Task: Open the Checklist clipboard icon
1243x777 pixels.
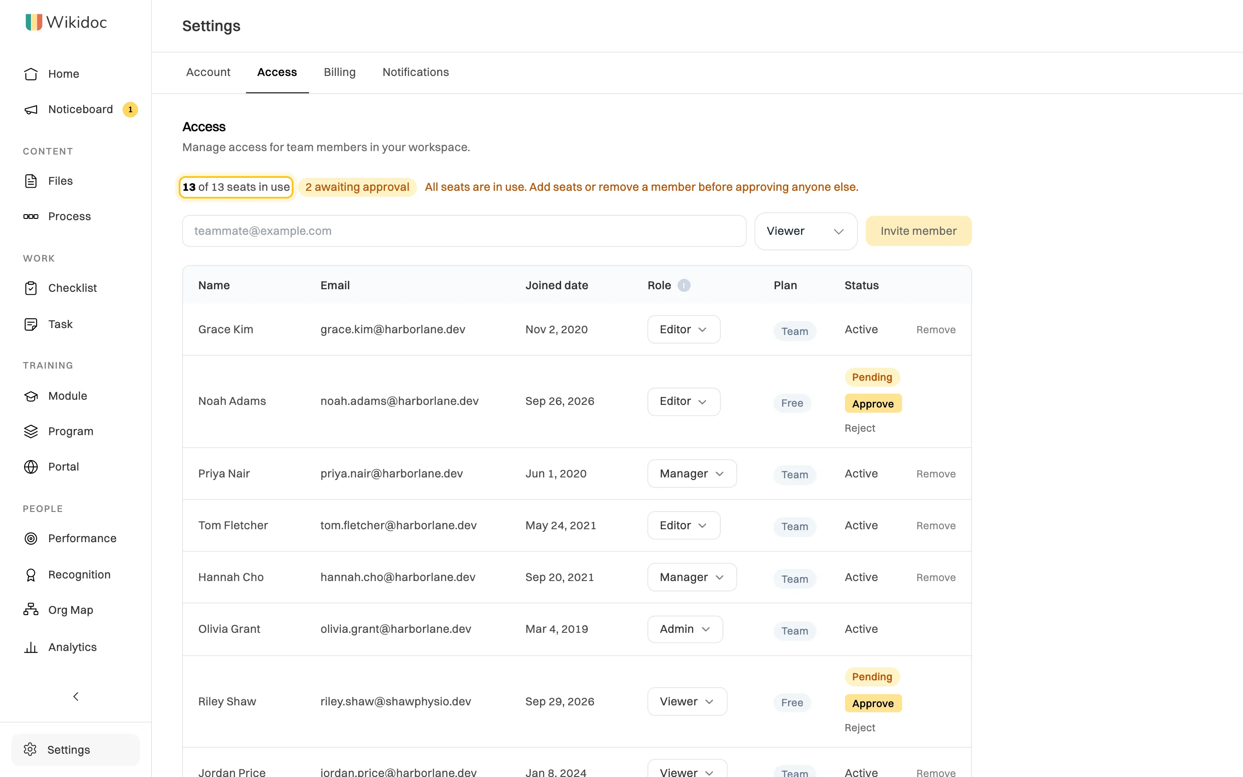Action: [x=31, y=288]
